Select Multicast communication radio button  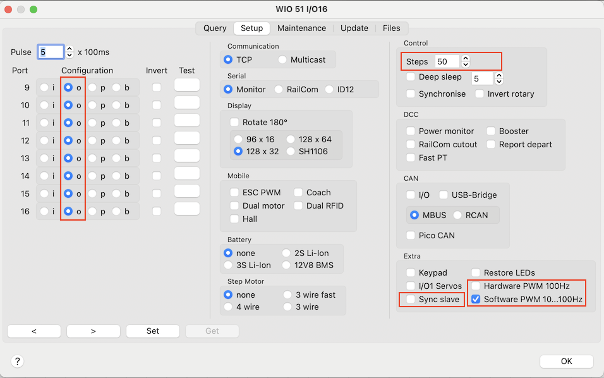282,59
